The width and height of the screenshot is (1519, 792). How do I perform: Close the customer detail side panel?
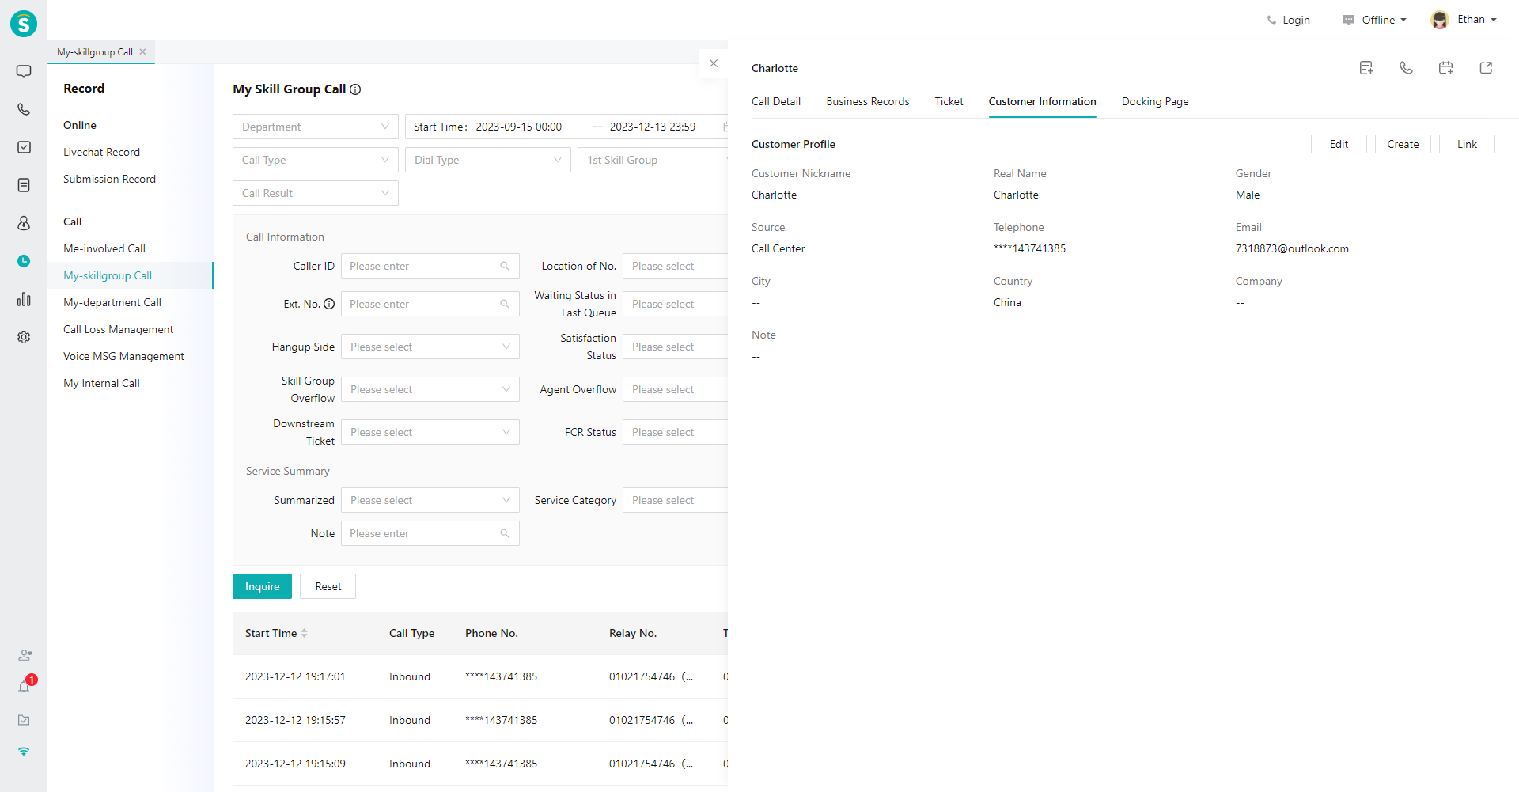[x=714, y=63]
